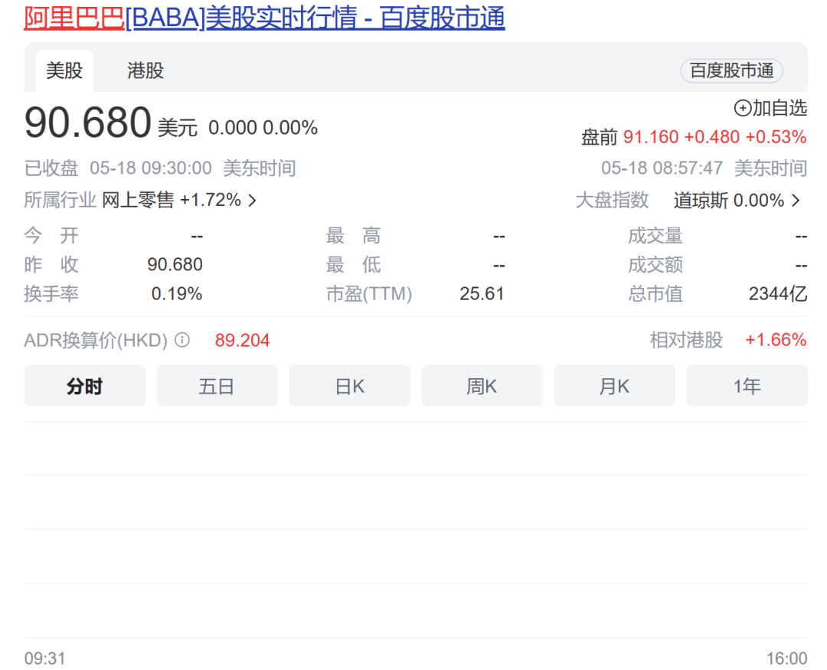Viewport: 827px width, 670px height.
Task: Click the 盘前 label
Action: 599,138
